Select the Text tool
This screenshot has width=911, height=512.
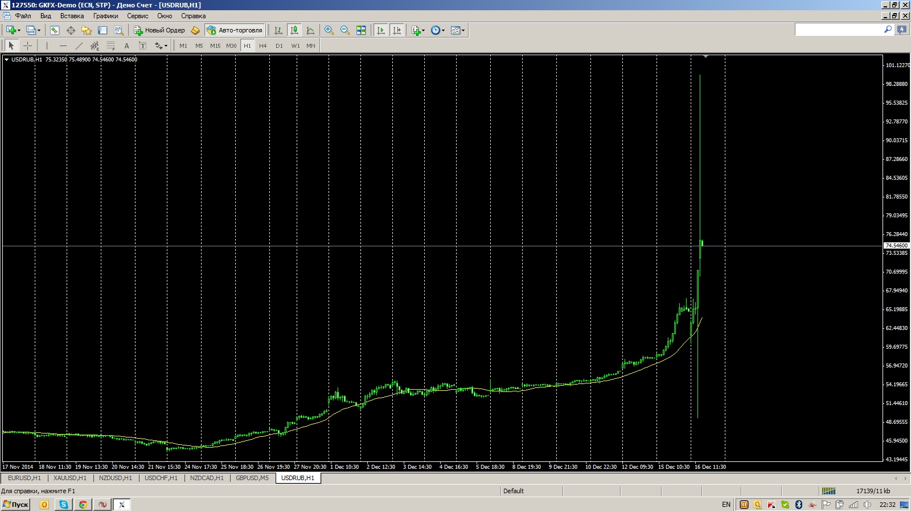coord(126,46)
